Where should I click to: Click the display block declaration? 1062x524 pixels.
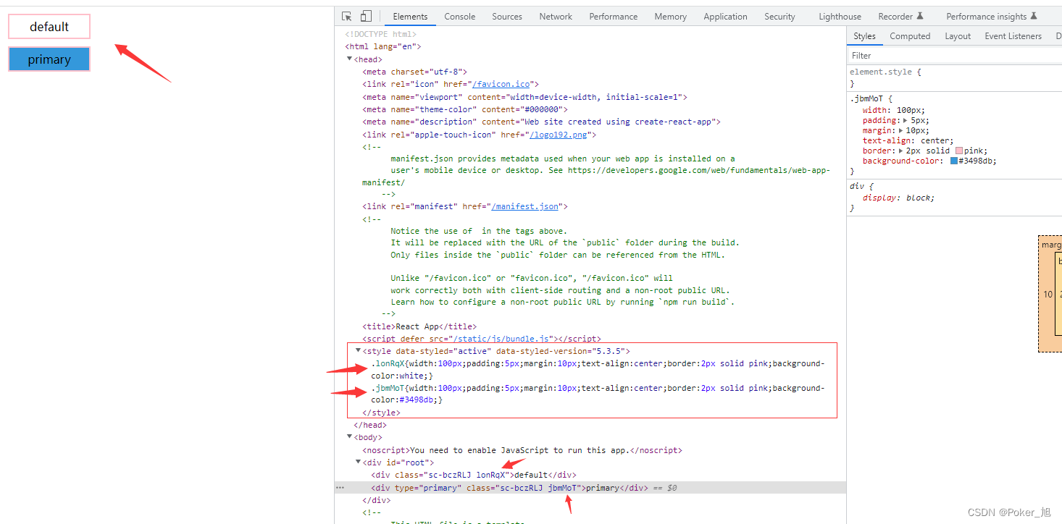[x=898, y=198]
